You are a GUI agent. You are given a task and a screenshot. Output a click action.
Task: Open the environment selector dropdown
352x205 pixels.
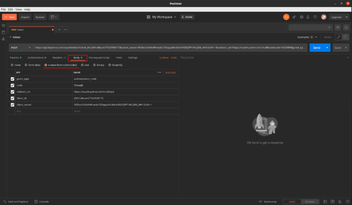tap(310, 27)
